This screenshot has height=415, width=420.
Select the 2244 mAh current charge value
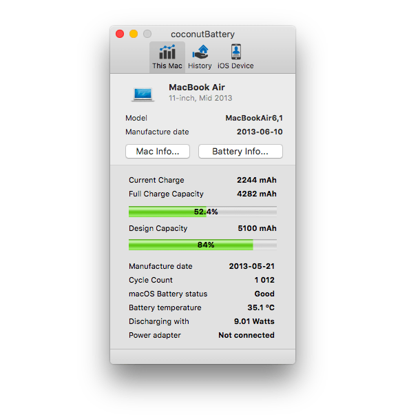point(257,180)
